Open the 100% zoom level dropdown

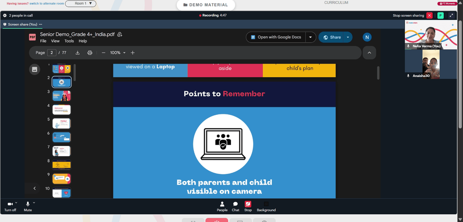coord(118,53)
